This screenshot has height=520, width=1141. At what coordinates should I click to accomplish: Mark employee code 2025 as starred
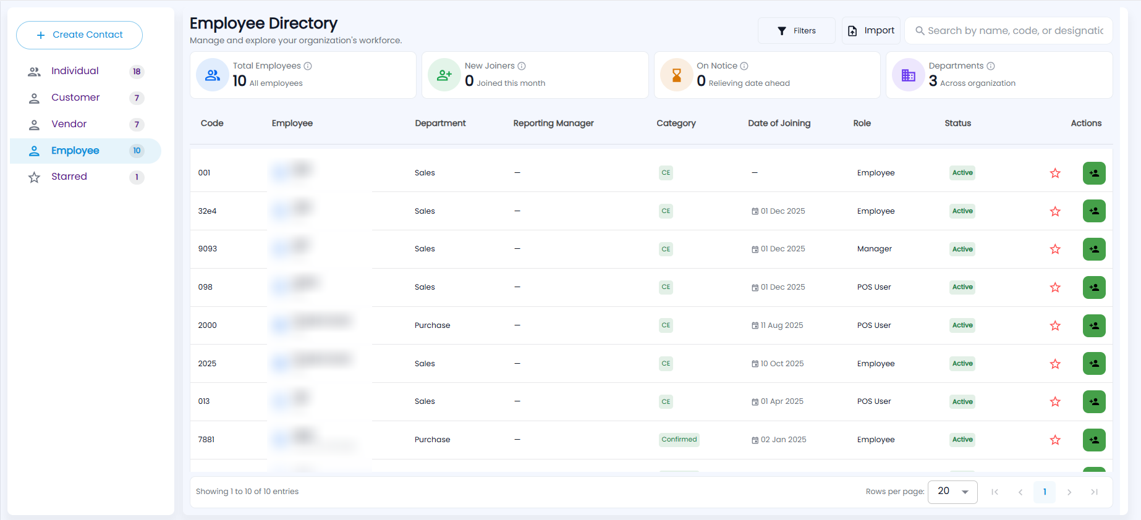tap(1055, 364)
